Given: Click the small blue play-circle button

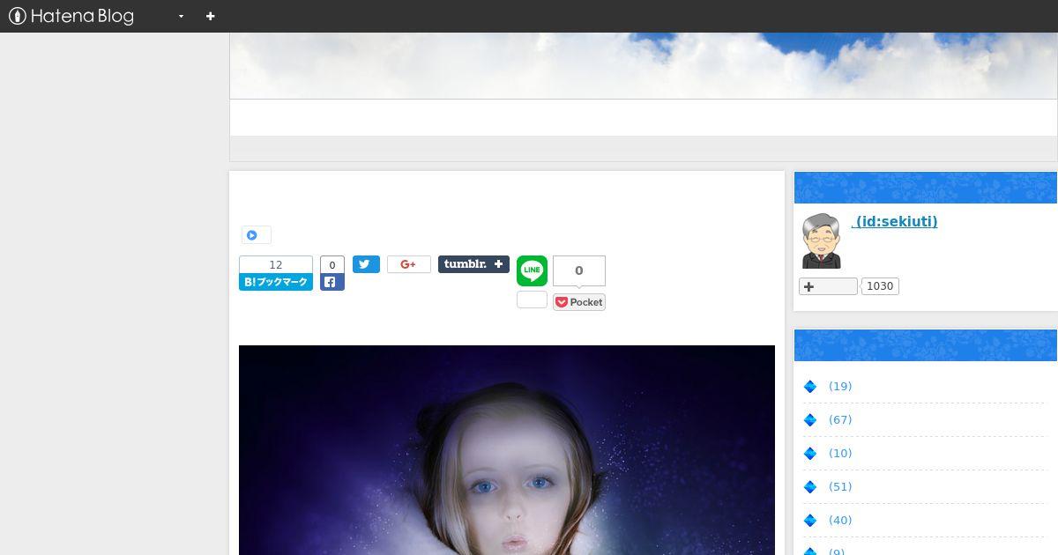Looking at the screenshot, I should [x=257, y=235].
